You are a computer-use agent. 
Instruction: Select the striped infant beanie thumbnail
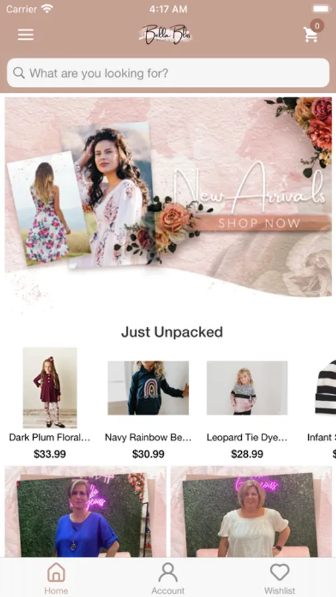[x=325, y=387]
